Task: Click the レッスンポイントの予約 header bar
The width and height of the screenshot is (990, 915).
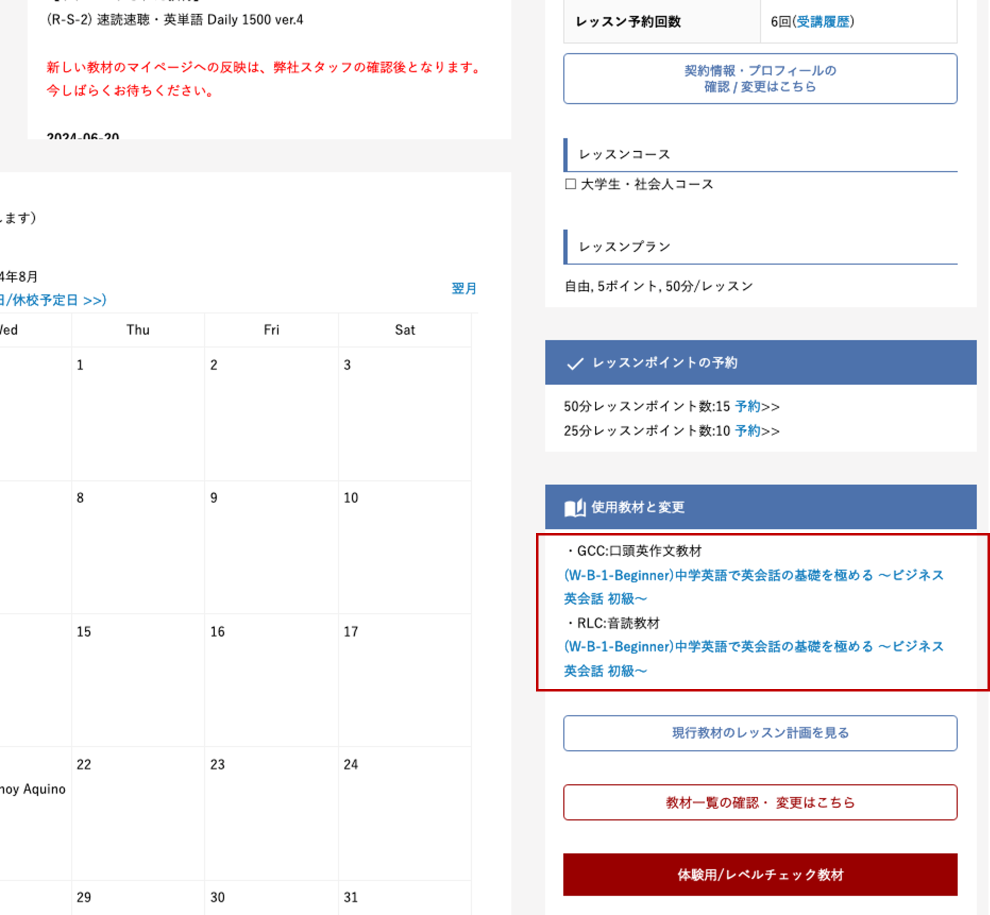Action: click(x=760, y=362)
